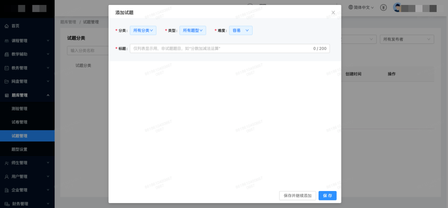This screenshot has height=208, width=448.
Task: Click the 教学辅助 sidebar icon
Action: tap(7, 55)
